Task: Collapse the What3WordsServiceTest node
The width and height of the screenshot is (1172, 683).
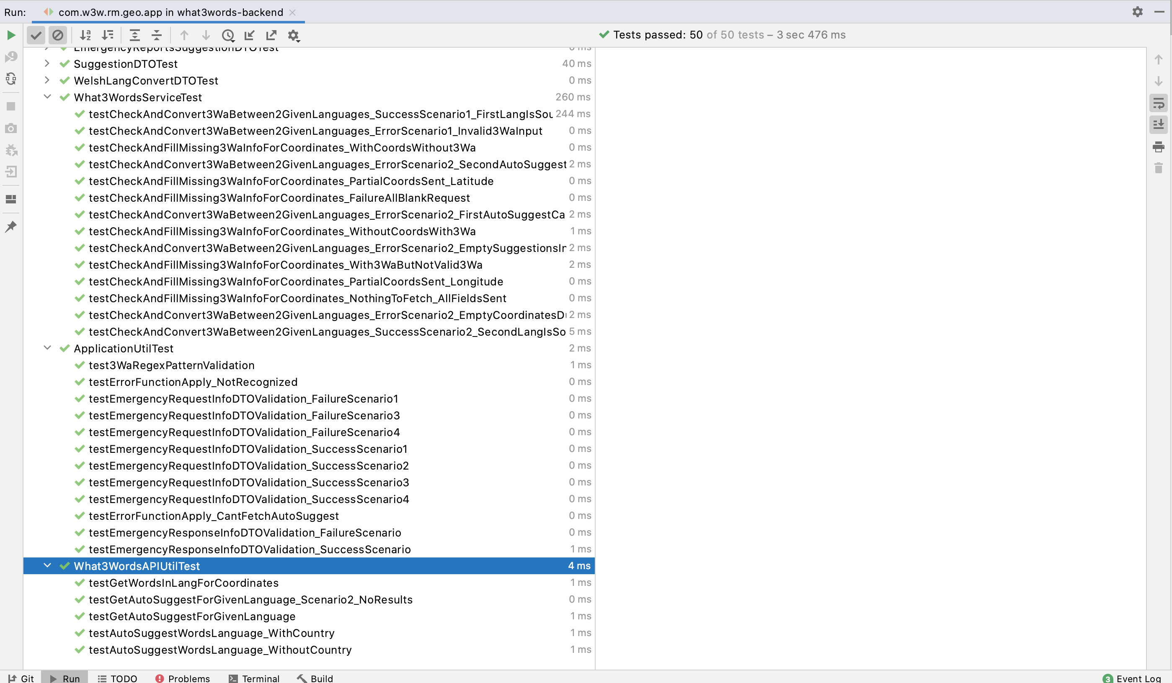Action: (x=47, y=97)
